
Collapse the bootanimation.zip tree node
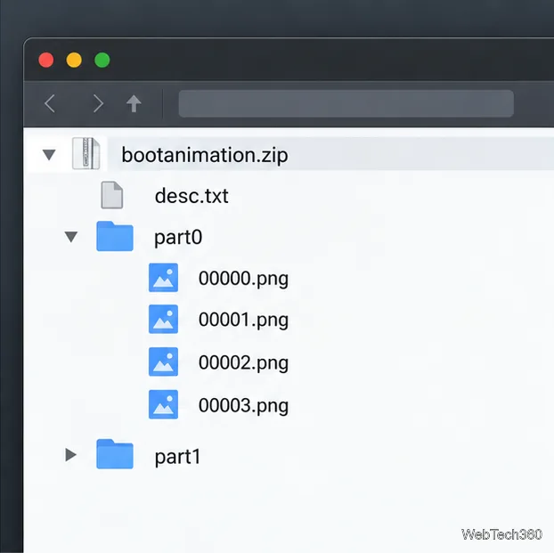tap(49, 155)
